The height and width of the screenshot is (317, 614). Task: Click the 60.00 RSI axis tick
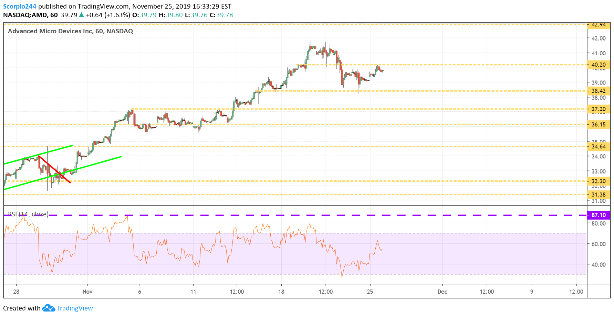click(x=599, y=244)
